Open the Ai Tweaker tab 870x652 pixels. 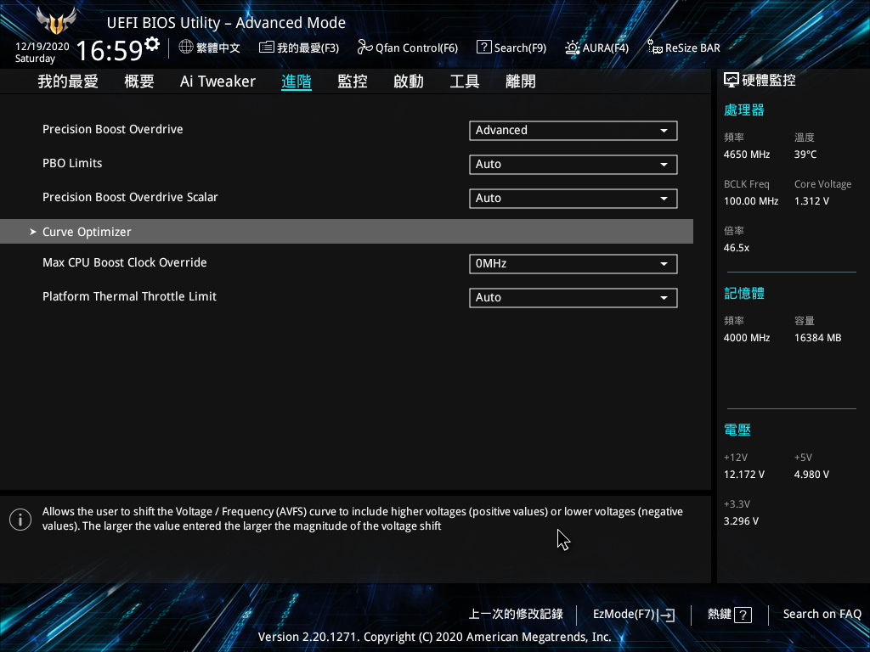(217, 81)
